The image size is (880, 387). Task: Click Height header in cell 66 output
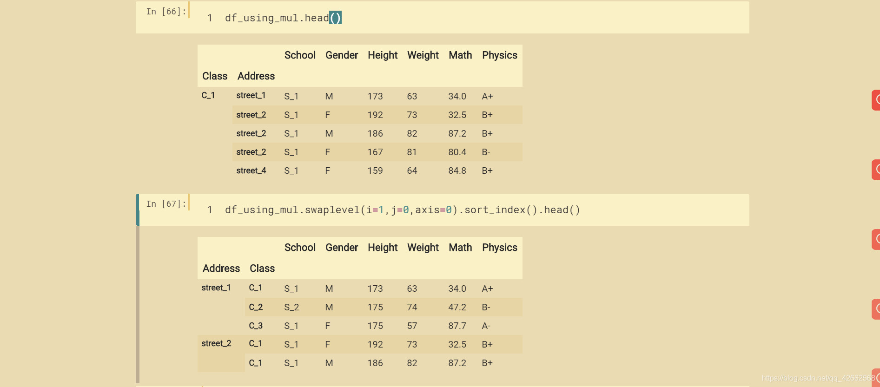pyautogui.click(x=383, y=55)
